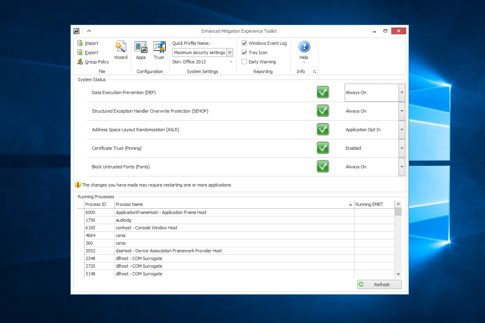This screenshot has width=485, height=323.
Task: Open the Quick Profile Name dropdown
Action: point(230,52)
